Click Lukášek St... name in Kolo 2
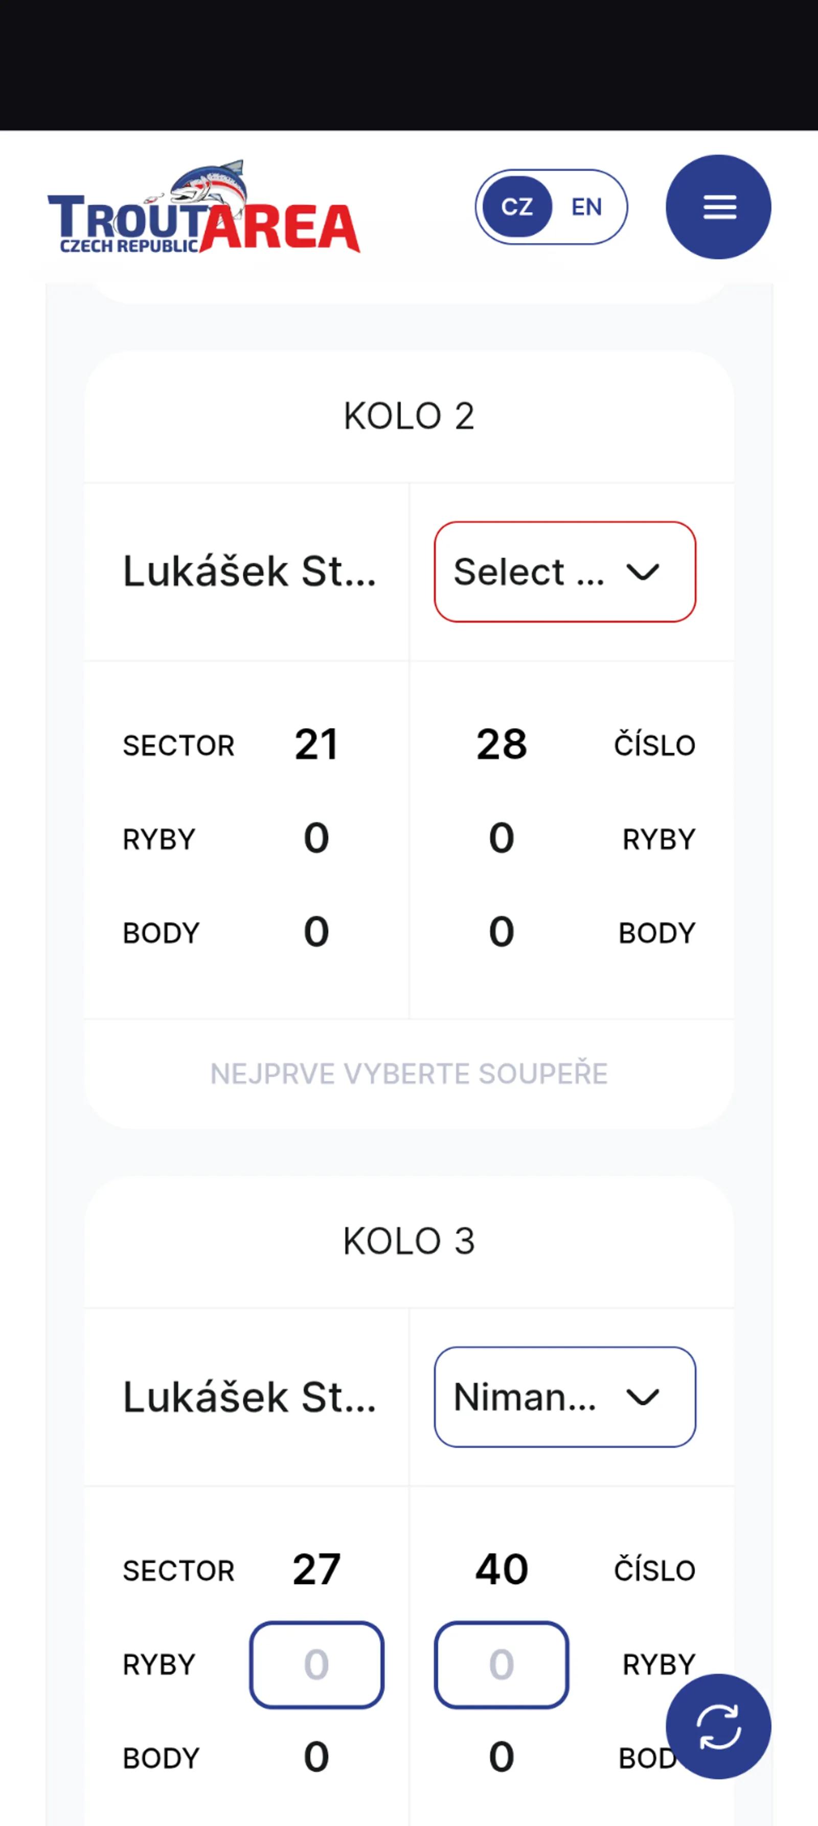This screenshot has width=818, height=1826. pyautogui.click(x=249, y=572)
